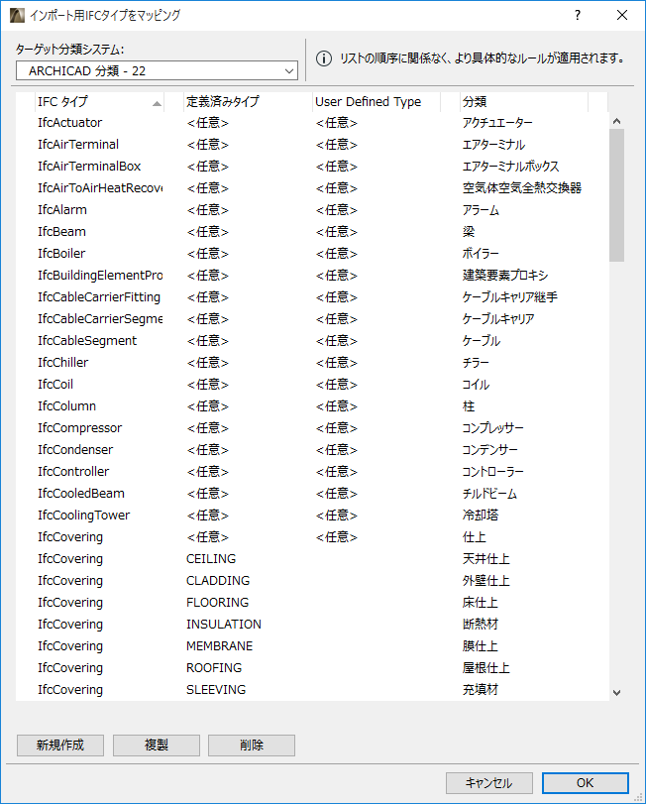Click the アクチュエーター classification cell
Viewport: 646px width, 804px height.
tap(497, 123)
